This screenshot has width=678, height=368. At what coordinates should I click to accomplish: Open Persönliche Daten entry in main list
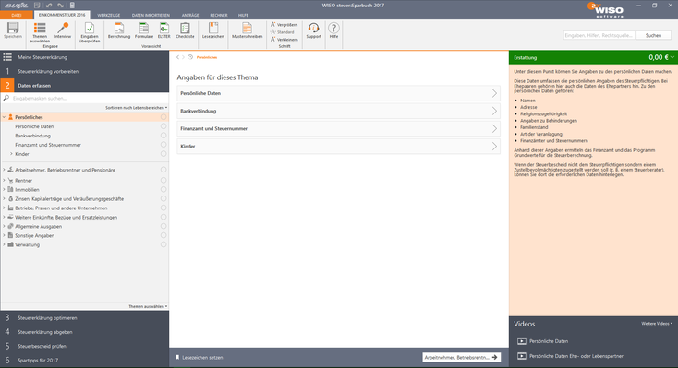pos(339,93)
